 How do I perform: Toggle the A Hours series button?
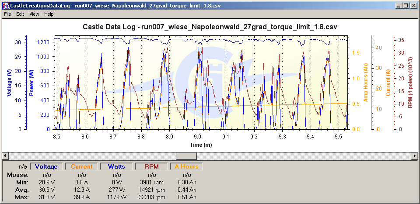pyautogui.click(x=186, y=166)
